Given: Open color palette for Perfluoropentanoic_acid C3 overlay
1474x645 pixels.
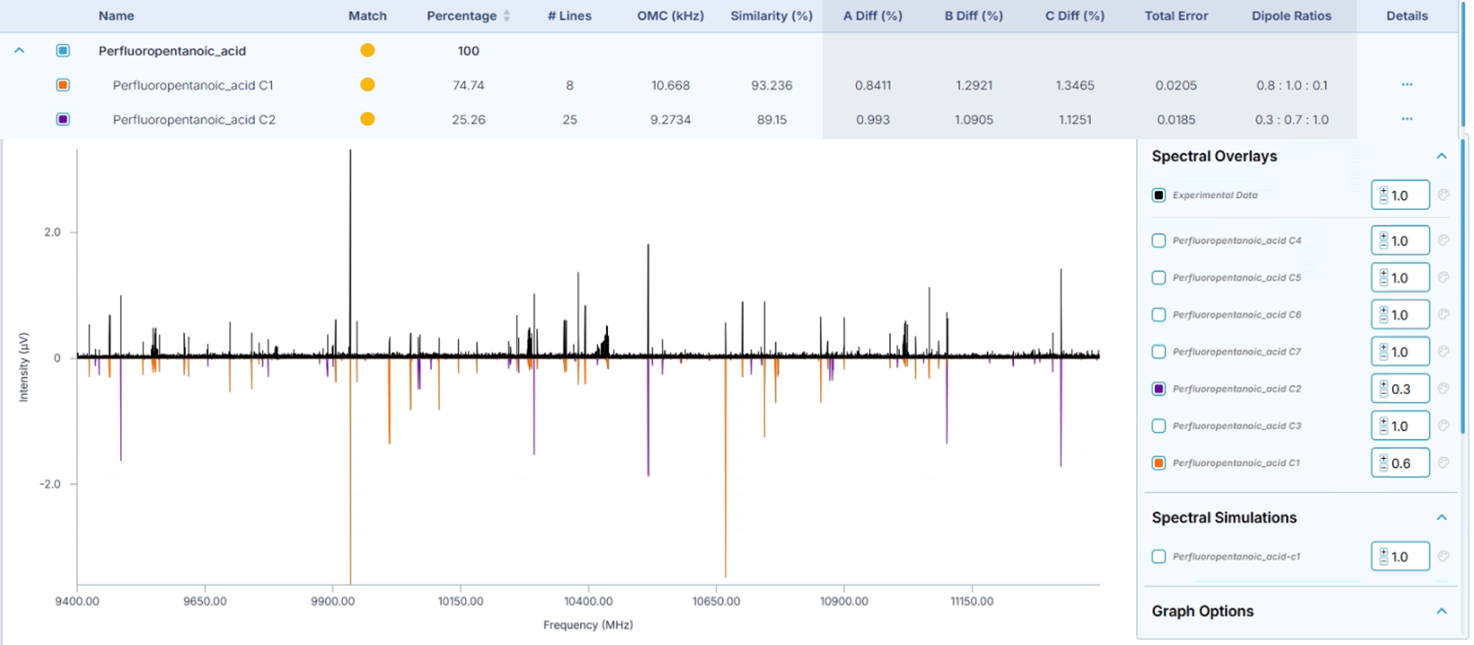Looking at the screenshot, I should 1443,426.
